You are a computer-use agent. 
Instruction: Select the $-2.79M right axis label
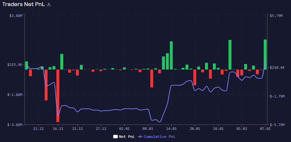point(277,96)
